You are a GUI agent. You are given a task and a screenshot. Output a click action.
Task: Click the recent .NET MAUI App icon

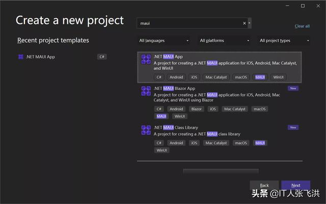point(21,57)
